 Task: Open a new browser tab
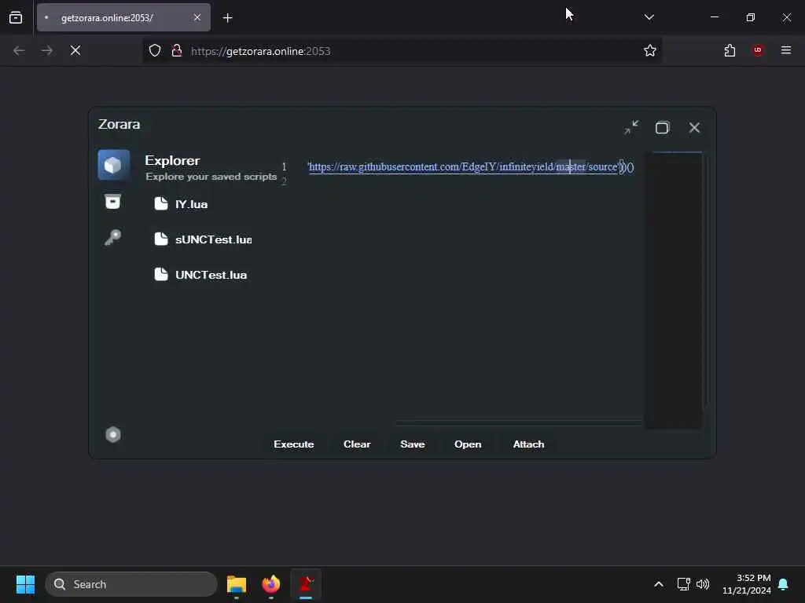pyautogui.click(x=227, y=18)
